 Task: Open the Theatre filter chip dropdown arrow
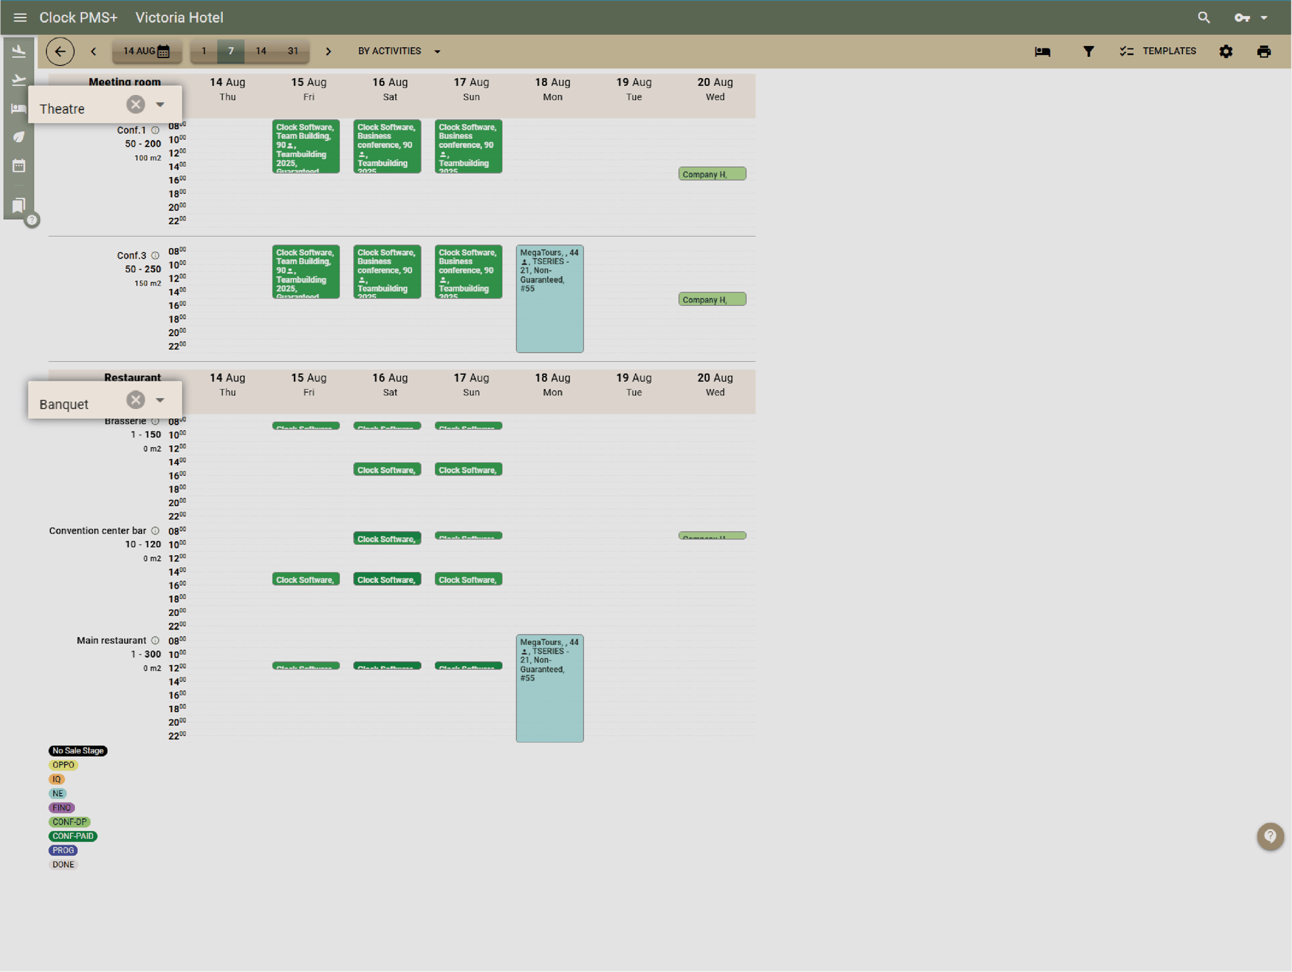160,103
